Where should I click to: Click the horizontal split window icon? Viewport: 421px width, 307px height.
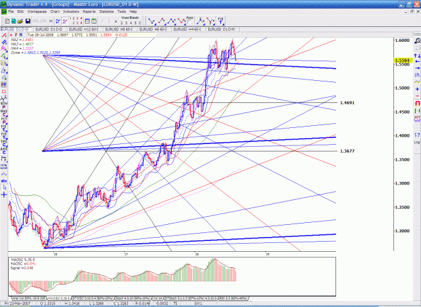tap(88, 21)
